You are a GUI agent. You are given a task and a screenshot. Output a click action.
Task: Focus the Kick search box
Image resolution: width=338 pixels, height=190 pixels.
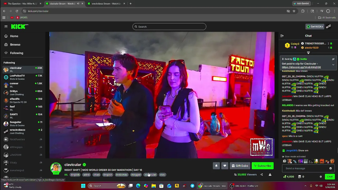click(169, 27)
